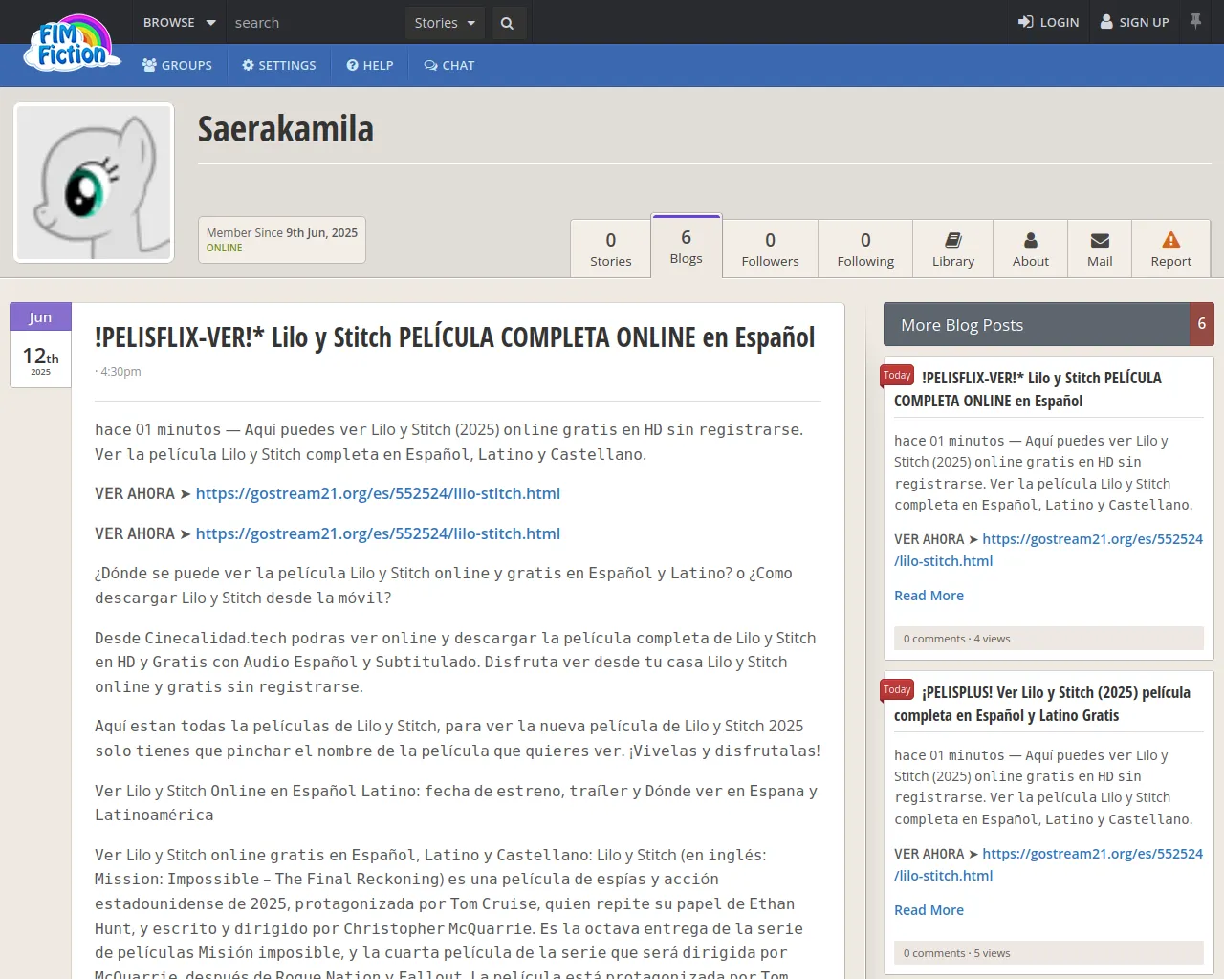This screenshot has width=1224, height=979.
Task: Switch to the 6 Blogs tab
Action: click(687, 246)
